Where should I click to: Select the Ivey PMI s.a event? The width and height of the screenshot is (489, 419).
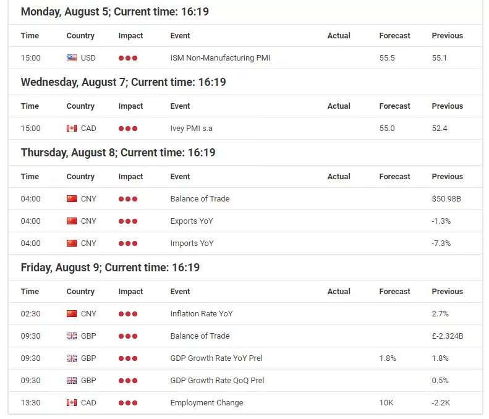pos(191,129)
